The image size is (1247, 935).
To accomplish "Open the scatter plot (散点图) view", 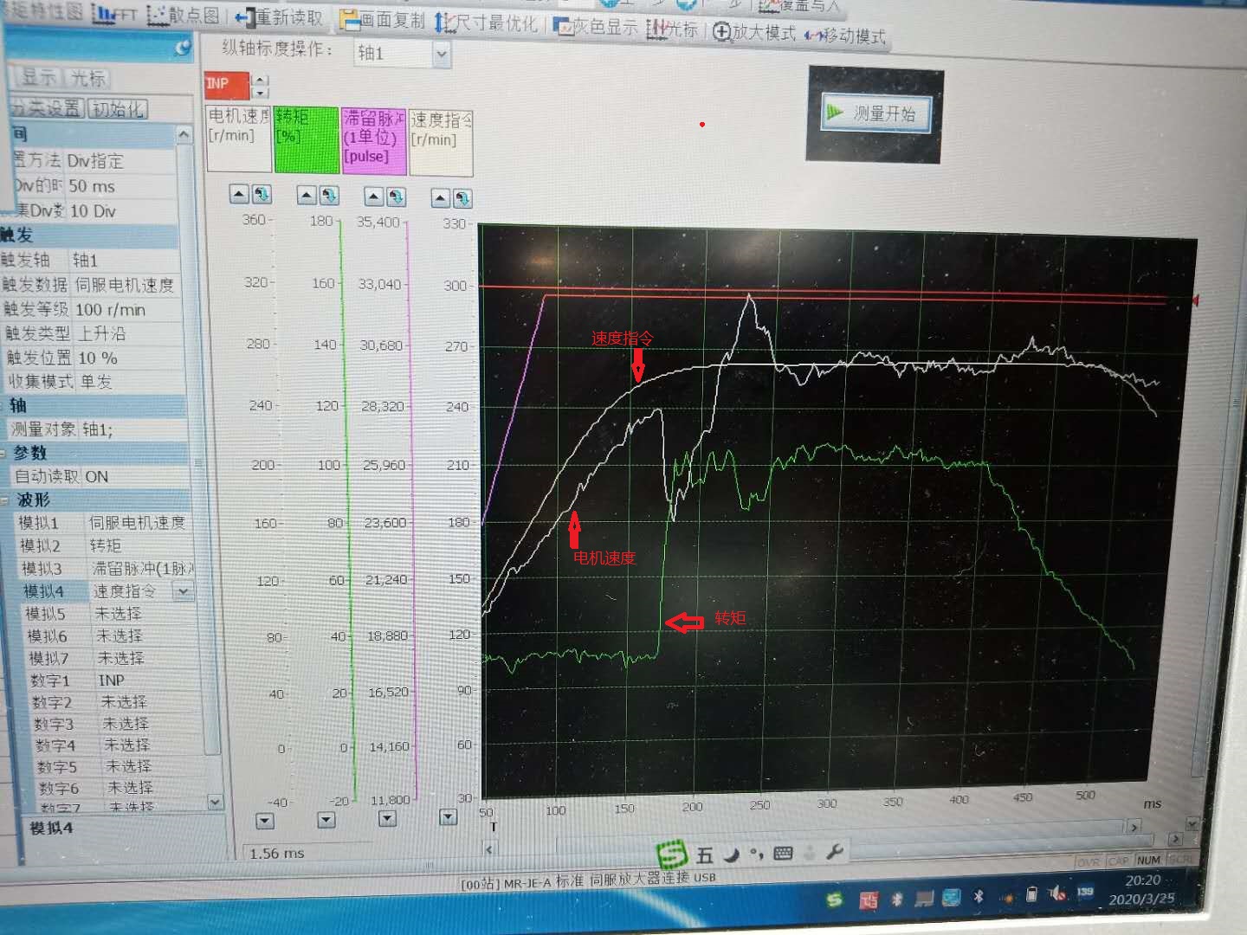I will 184,16.
